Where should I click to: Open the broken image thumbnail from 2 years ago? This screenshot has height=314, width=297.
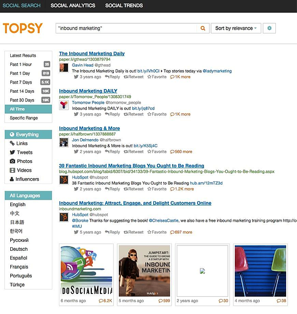click(202, 271)
